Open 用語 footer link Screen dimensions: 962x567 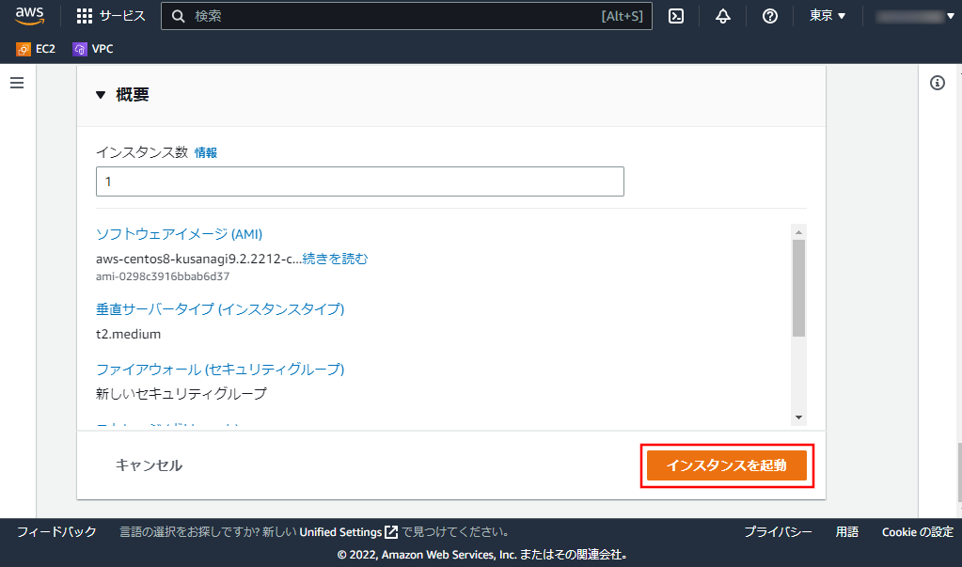847,532
